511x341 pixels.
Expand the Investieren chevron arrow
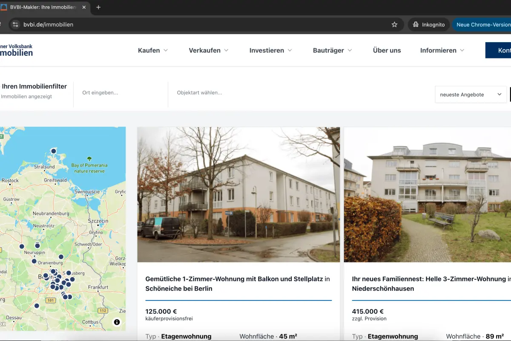pyautogui.click(x=290, y=50)
